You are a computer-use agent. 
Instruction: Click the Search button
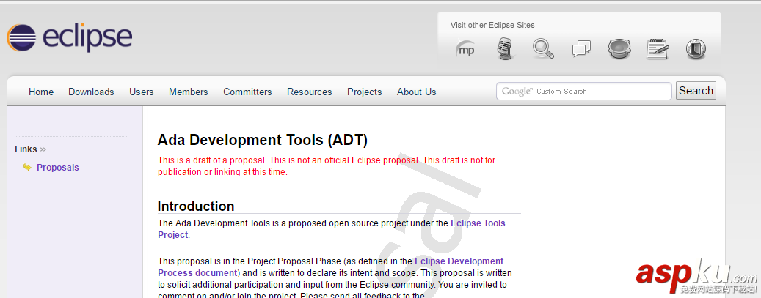click(696, 91)
